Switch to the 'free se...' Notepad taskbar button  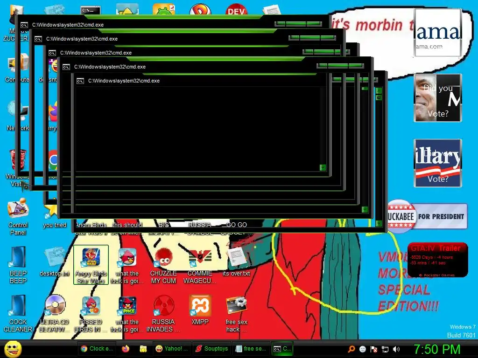(251, 349)
